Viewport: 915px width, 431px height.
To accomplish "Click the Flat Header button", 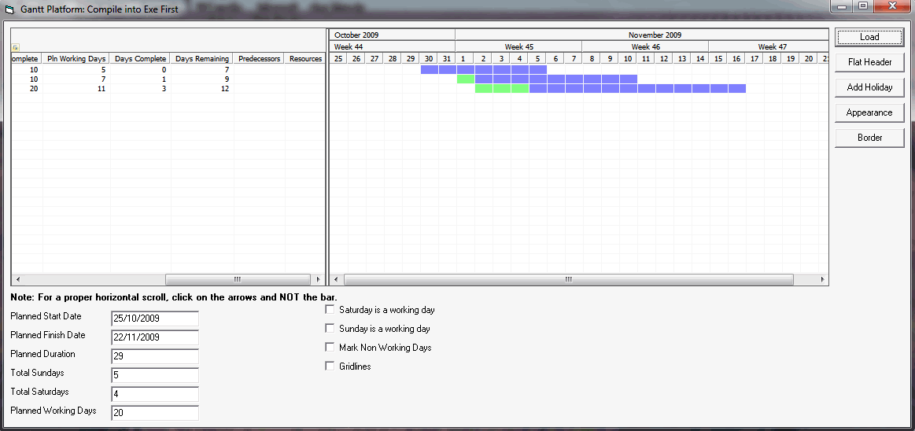I will (869, 62).
